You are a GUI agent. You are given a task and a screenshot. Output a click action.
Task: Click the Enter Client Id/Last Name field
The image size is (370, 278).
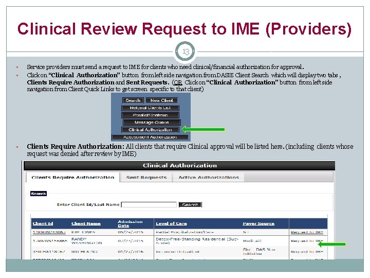[149, 205]
